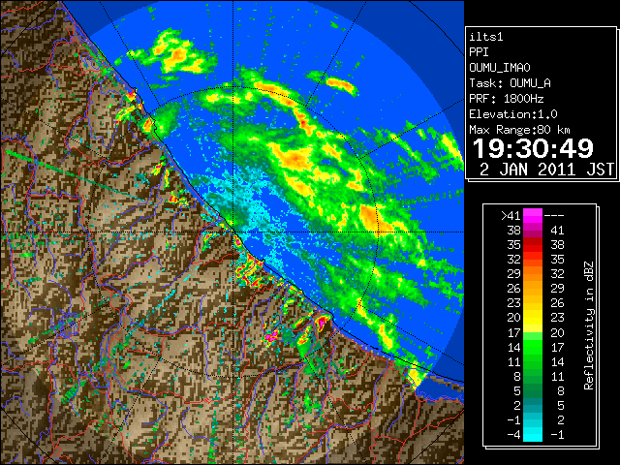
Task: Click the cyan -4 dBZ color swatch
Action: point(533,434)
